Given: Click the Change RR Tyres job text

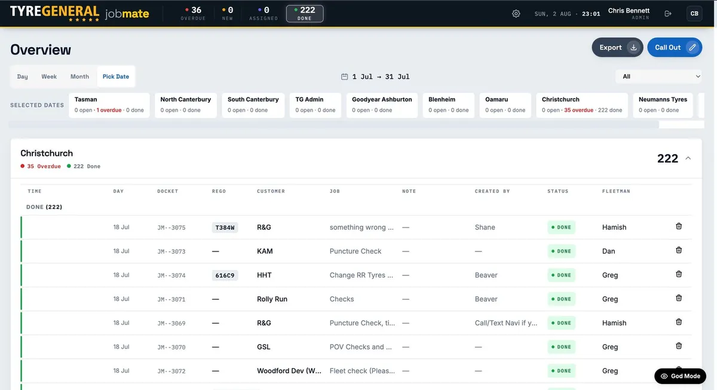Looking at the screenshot, I should (361, 275).
